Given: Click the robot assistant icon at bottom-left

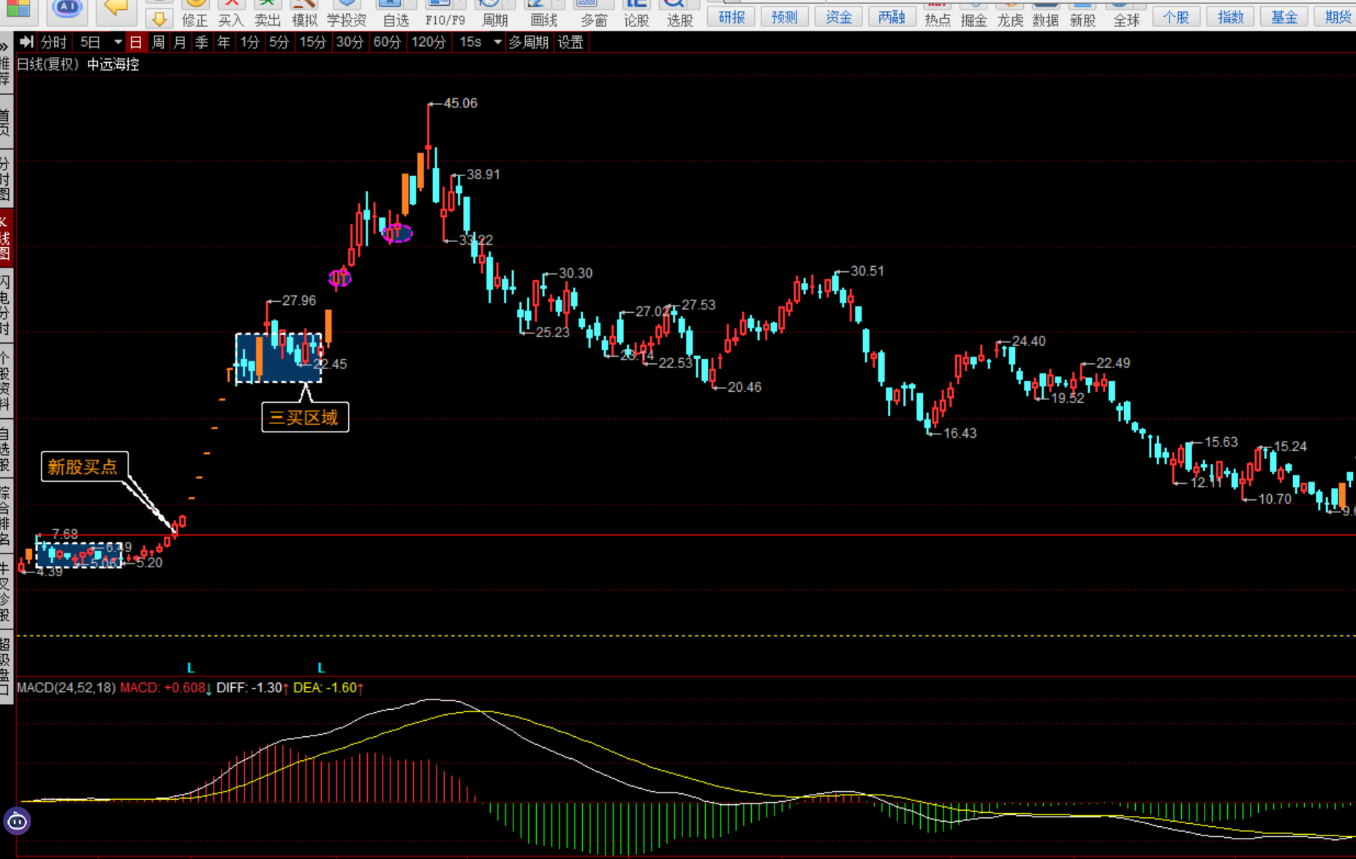Looking at the screenshot, I should (17, 822).
